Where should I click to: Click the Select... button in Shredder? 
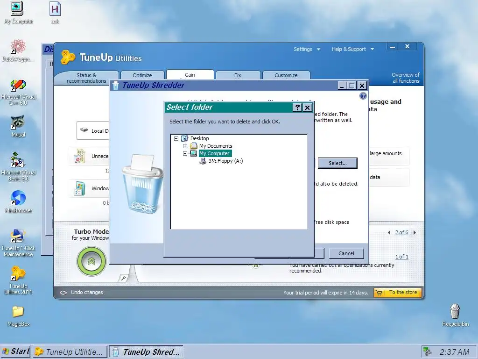[x=337, y=163]
